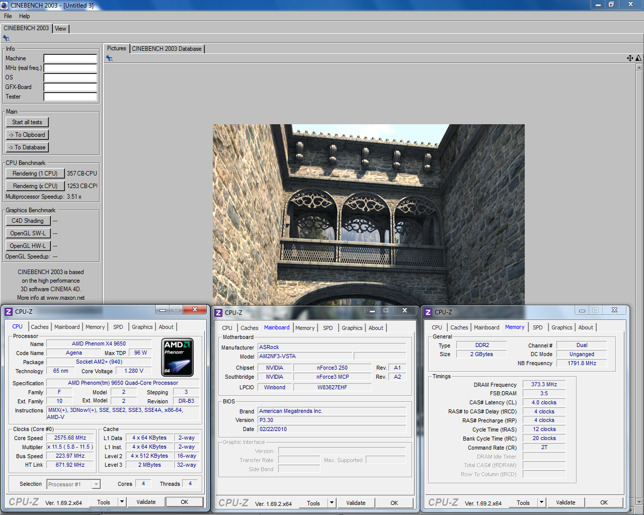Run the OpenGL HW-L test

28,246
